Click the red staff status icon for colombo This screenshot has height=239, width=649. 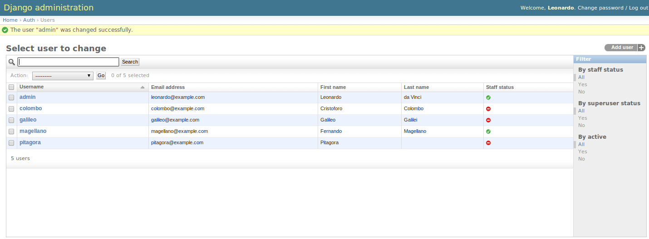[x=488, y=109]
